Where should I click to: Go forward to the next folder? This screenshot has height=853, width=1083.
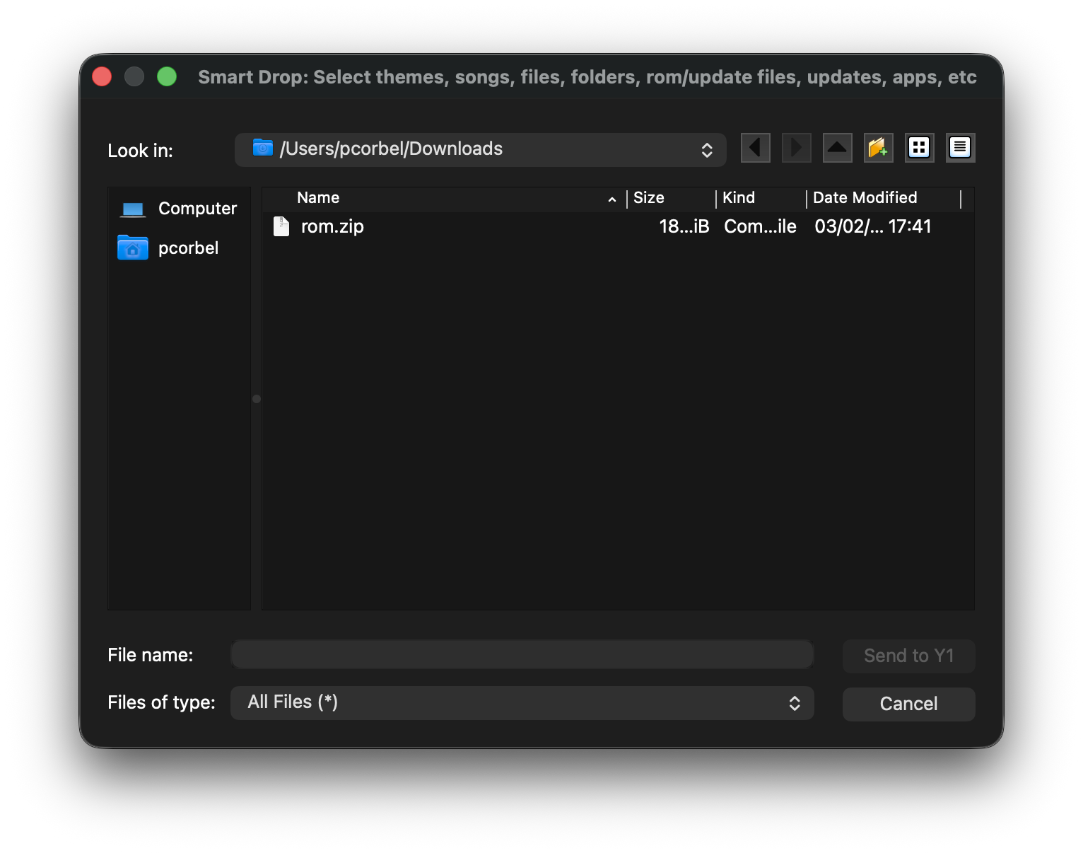click(796, 148)
